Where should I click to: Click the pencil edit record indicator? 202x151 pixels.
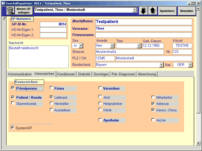coord(4,19)
